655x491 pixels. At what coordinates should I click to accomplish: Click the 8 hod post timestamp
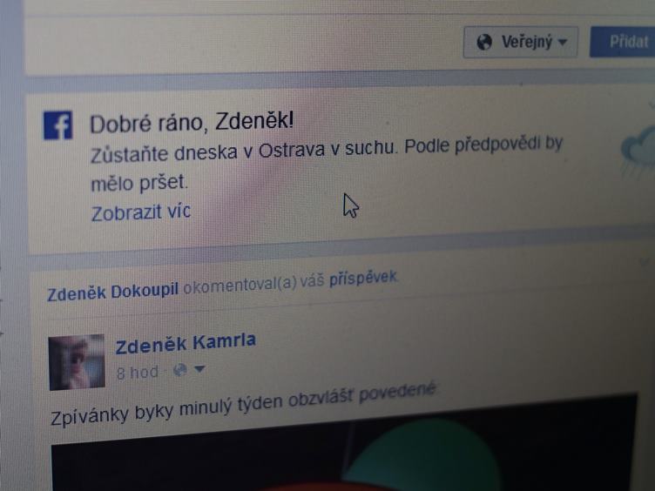[138, 373]
